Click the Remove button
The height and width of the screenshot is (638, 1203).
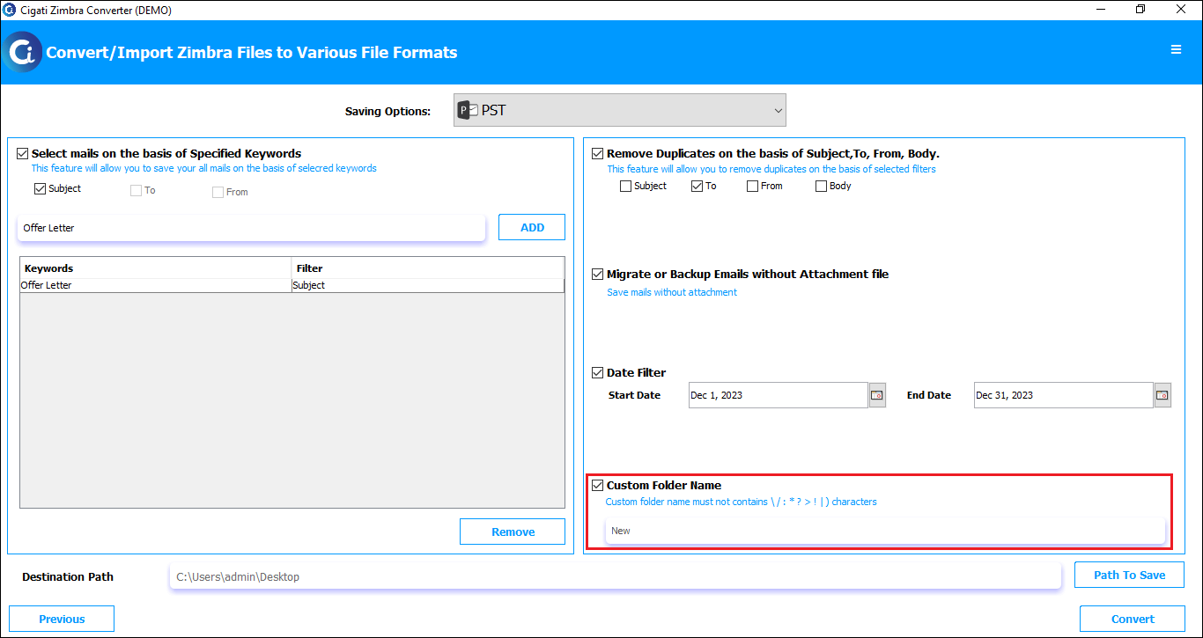point(513,532)
